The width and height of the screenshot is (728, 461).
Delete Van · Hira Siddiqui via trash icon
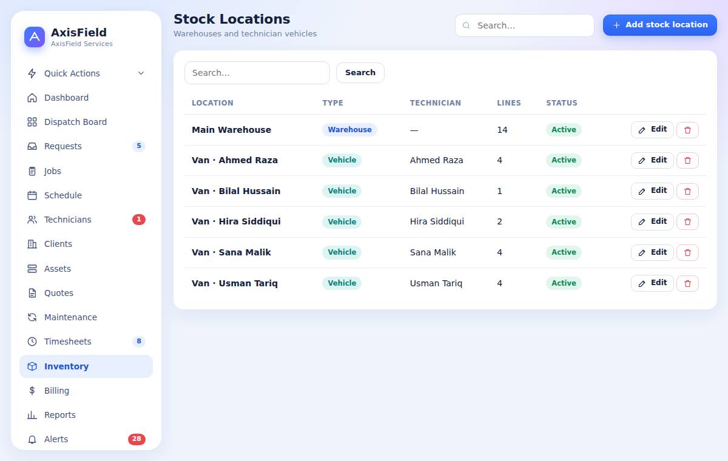(x=687, y=221)
